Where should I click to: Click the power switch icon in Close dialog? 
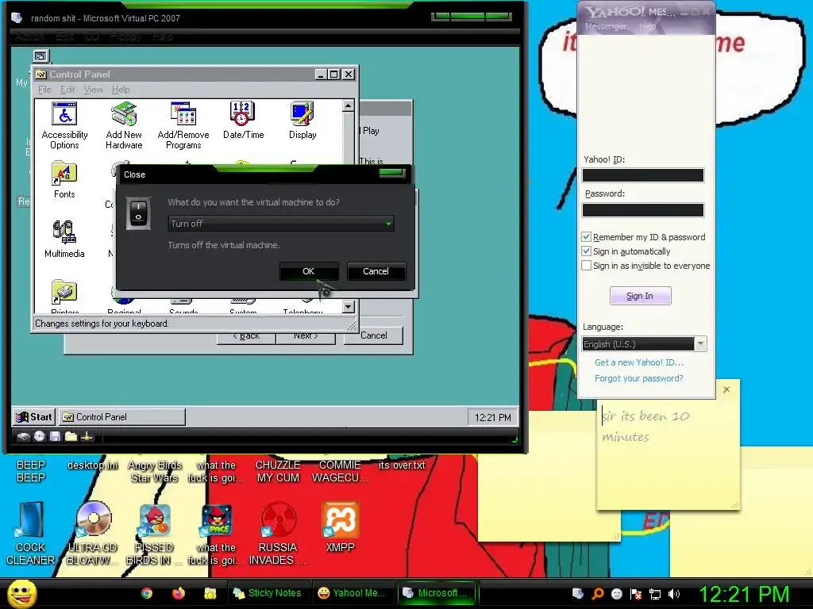pyautogui.click(x=138, y=213)
